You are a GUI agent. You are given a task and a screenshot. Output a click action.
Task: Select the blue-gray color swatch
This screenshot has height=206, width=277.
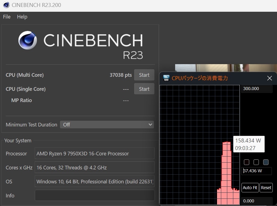[x=266, y=162]
